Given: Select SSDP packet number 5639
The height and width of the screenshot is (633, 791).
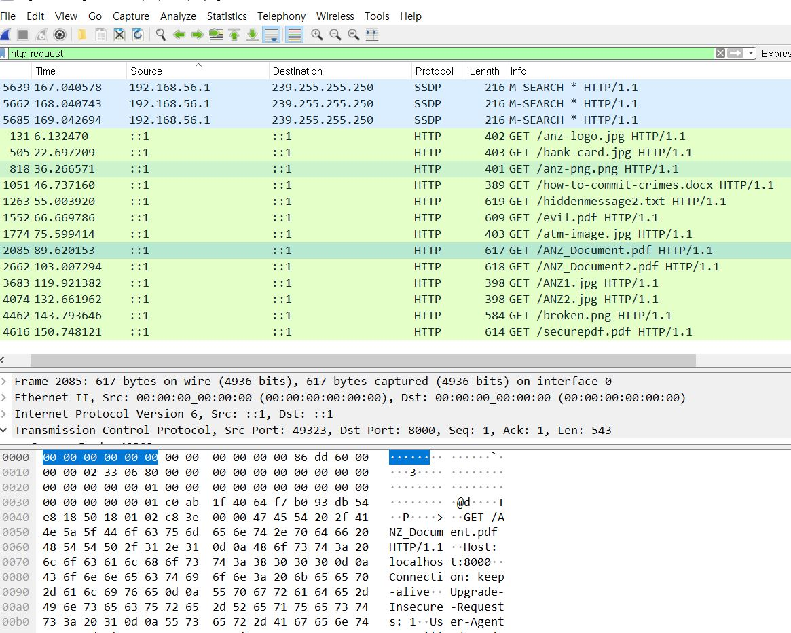Looking at the screenshot, I should pyautogui.click(x=395, y=88).
